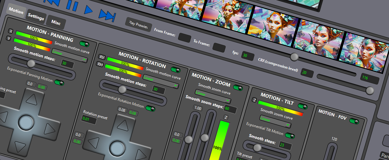Click the From Frame input field
The height and width of the screenshot is (160, 389).
184,38
